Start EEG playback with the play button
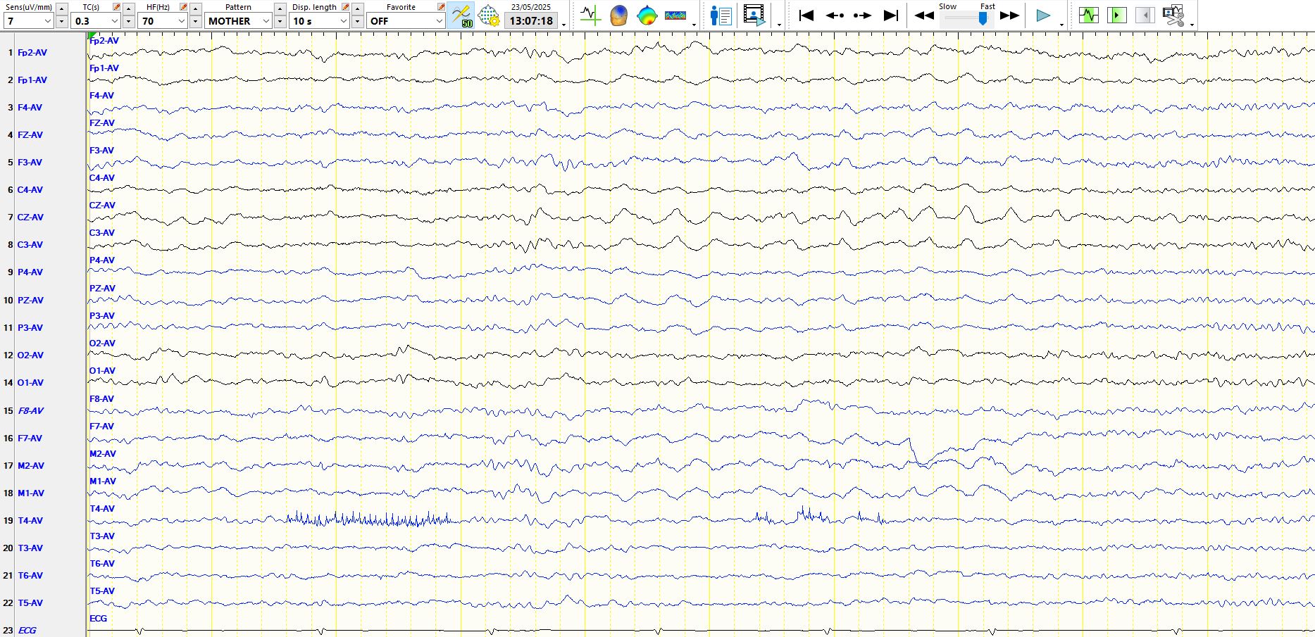Image resolution: width=1315 pixels, height=637 pixels. coord(1043,15)
